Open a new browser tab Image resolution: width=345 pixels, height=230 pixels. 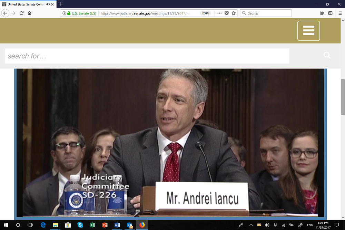point(61,4)
